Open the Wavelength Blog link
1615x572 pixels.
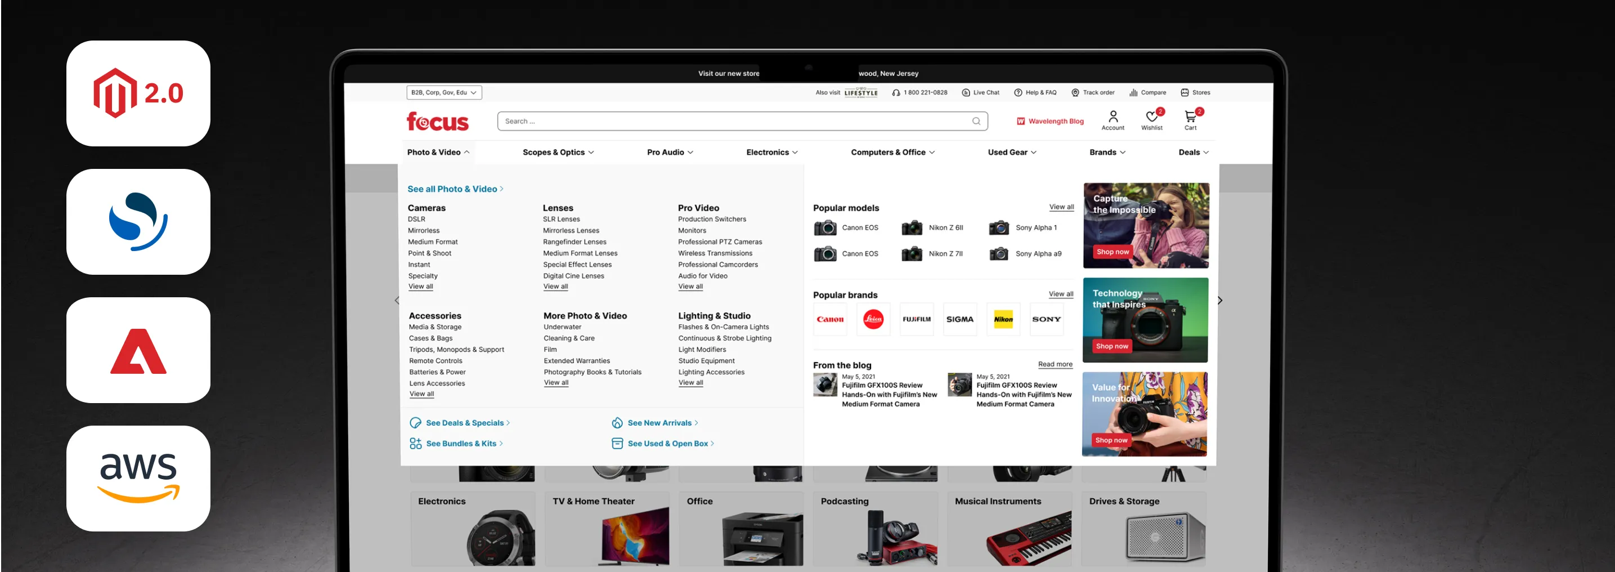[1050, 121]
